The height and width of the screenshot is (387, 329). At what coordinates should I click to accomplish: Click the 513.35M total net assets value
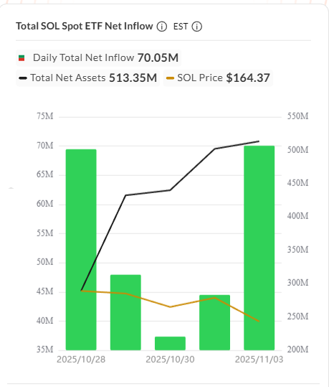coord(133,78)
